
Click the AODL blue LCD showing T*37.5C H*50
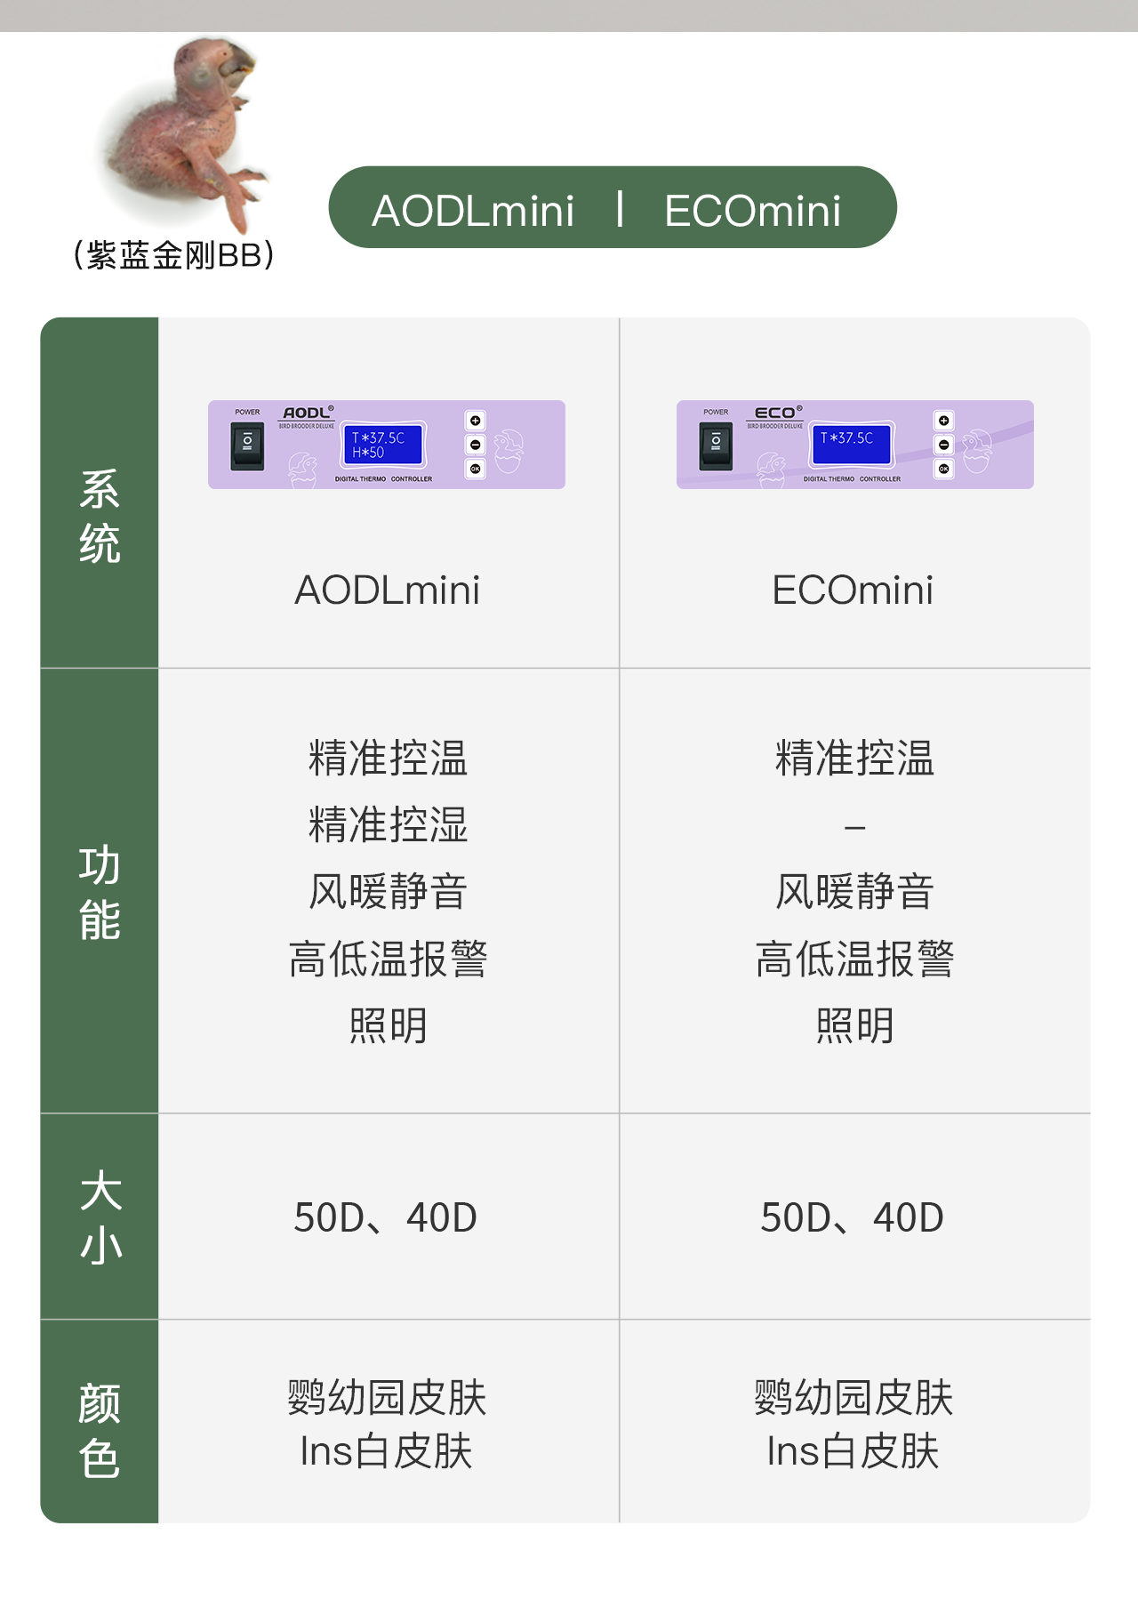(x=384, y=445)
